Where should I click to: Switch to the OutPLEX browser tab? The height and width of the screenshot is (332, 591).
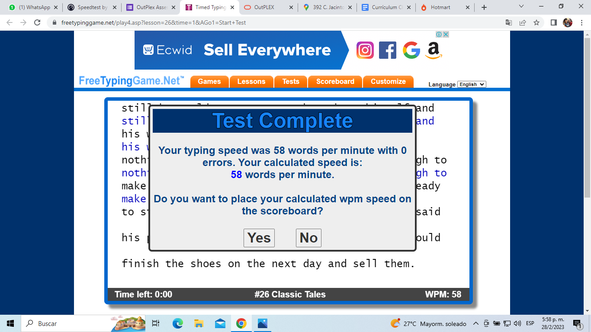point(269,7)
